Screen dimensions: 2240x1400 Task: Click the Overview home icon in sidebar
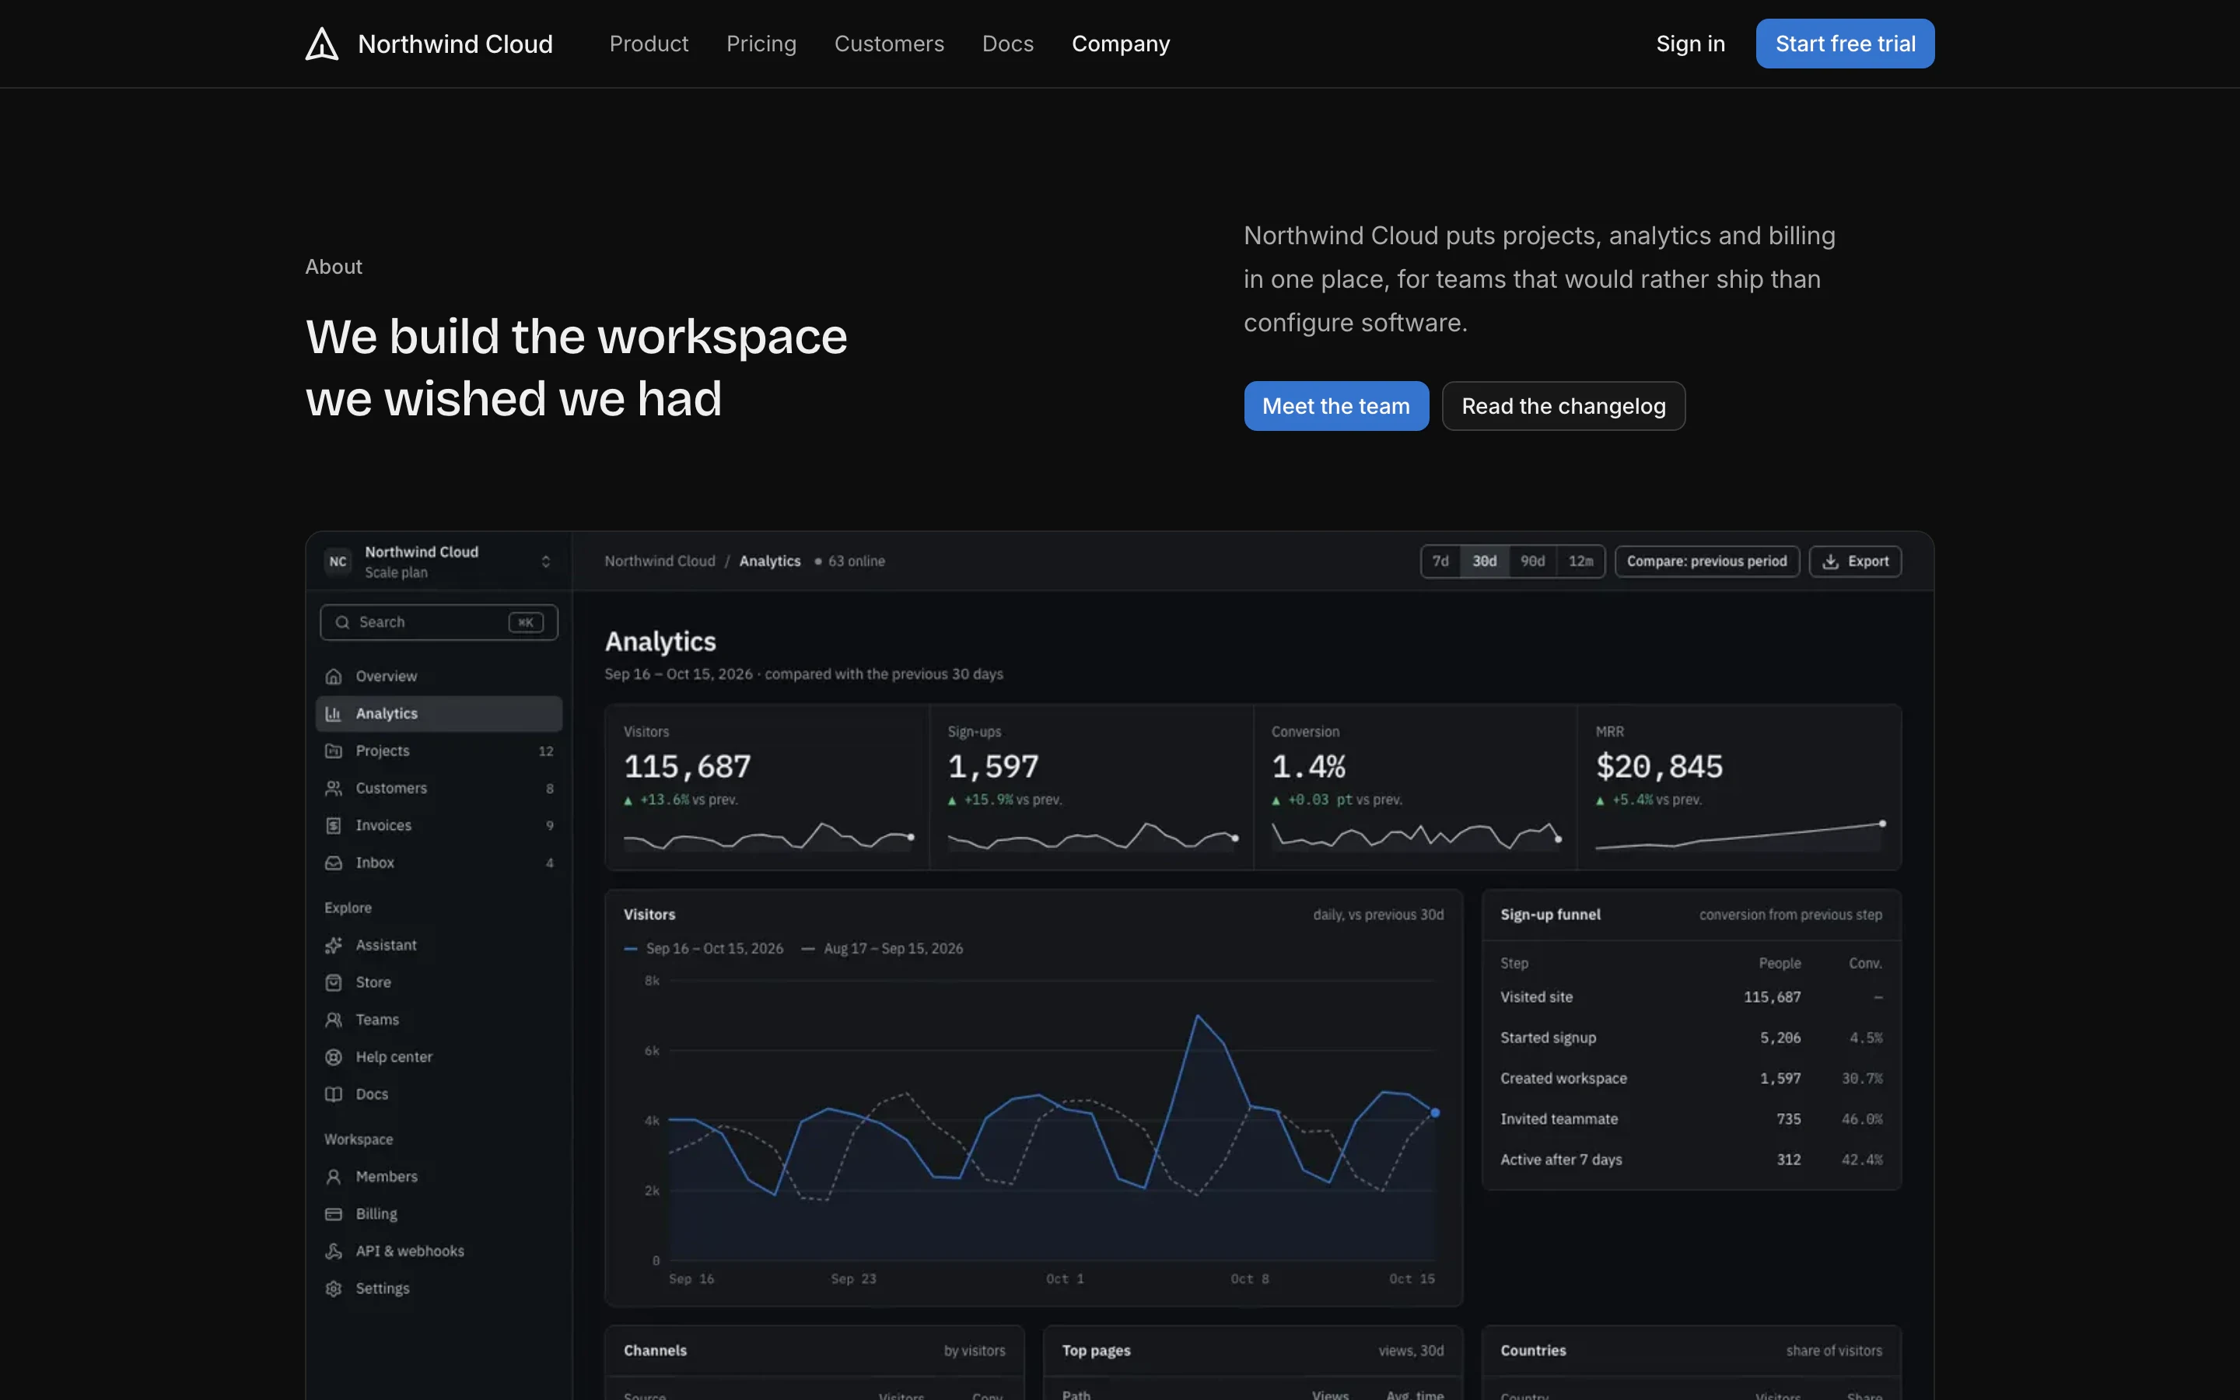(x=333, y=676)
